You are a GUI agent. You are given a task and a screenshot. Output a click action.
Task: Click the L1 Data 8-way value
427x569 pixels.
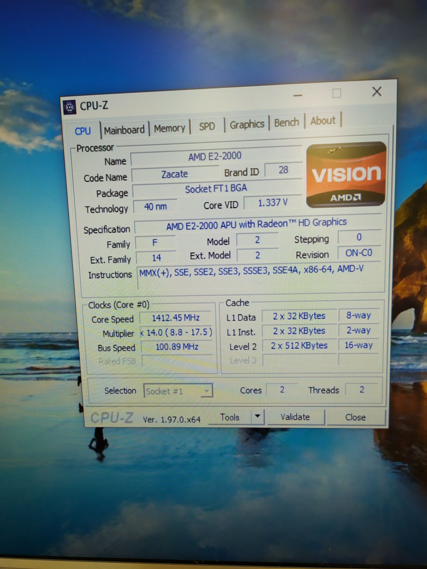(359, 315)
